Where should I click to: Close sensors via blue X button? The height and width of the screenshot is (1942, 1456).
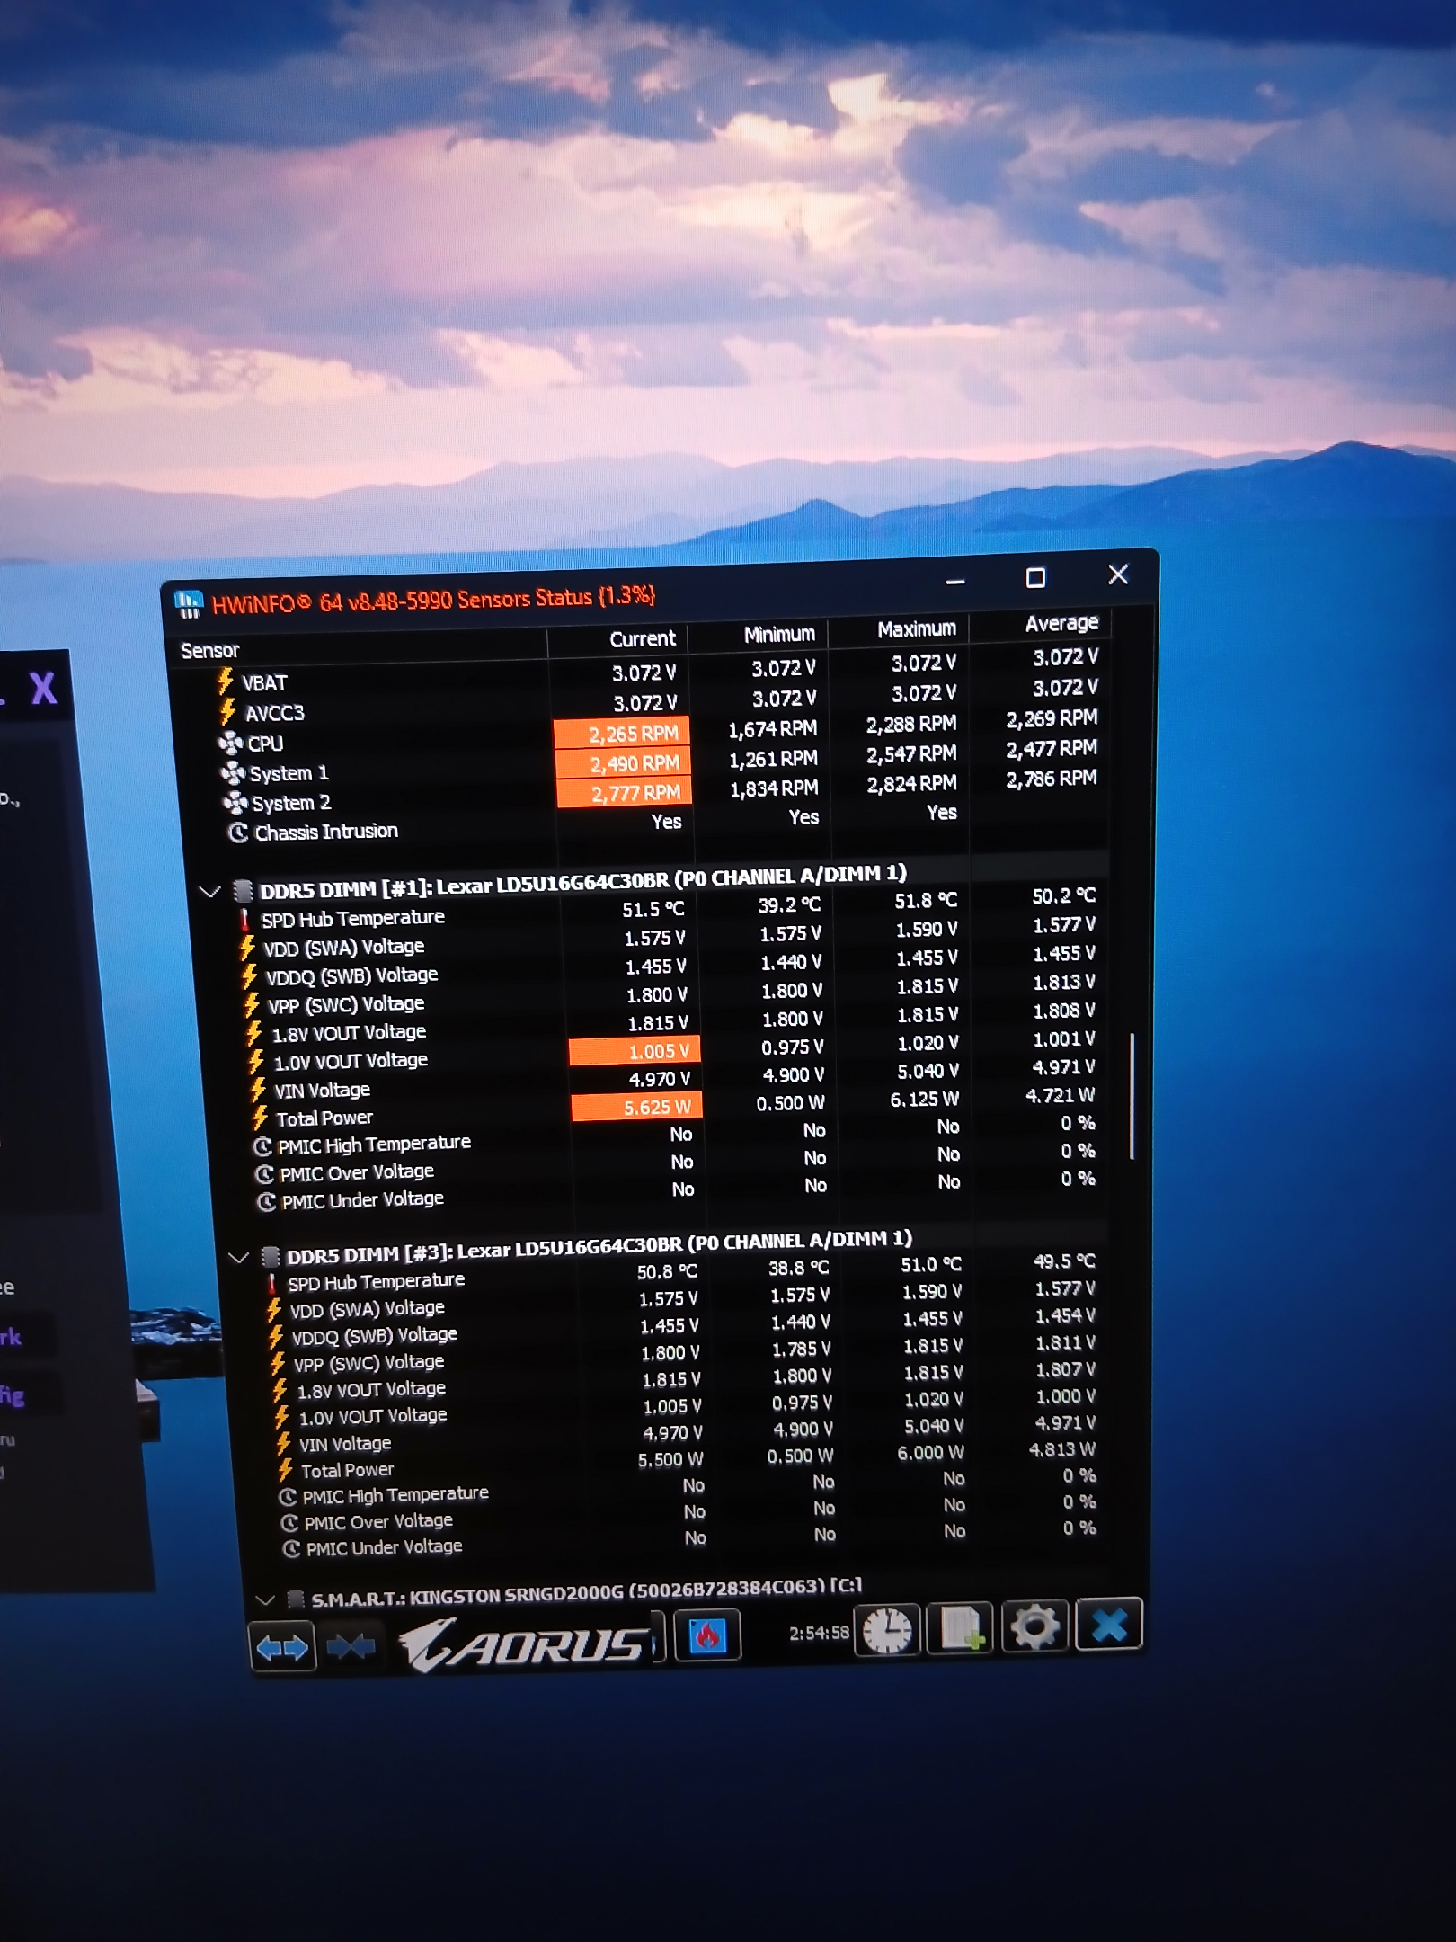coord(1109,1624)
